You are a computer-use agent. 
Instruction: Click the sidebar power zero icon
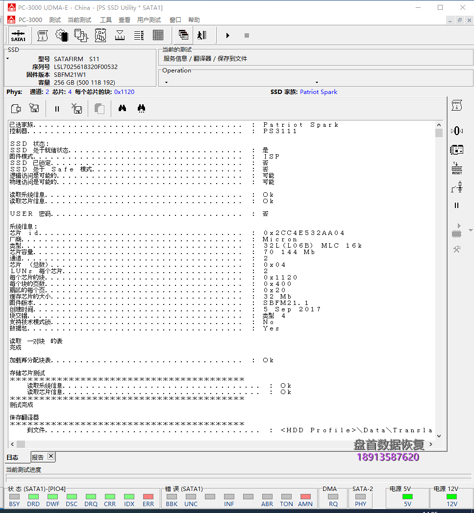tap(457, 131)
